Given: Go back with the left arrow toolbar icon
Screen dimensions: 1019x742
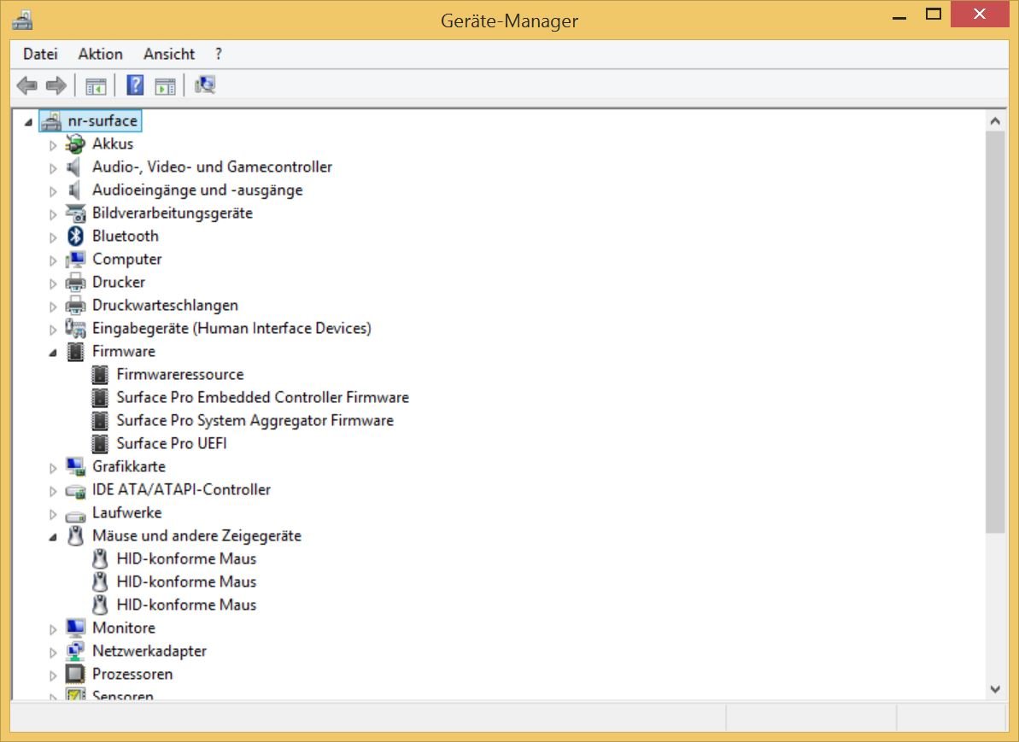Looking at the screenshot, I should (x=26, y=85).
